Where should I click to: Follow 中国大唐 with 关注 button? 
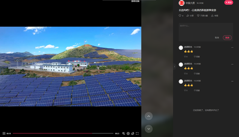[229, 2]
